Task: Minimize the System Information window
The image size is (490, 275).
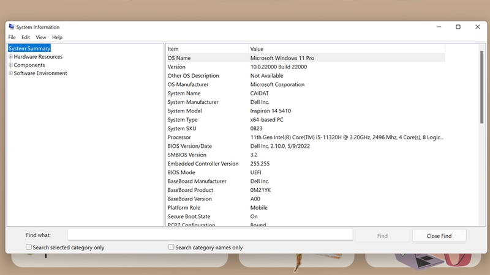Action: tap(439, 27)
